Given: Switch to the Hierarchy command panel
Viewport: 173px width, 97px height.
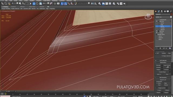Looking at the screenshot, I should 162,11.
